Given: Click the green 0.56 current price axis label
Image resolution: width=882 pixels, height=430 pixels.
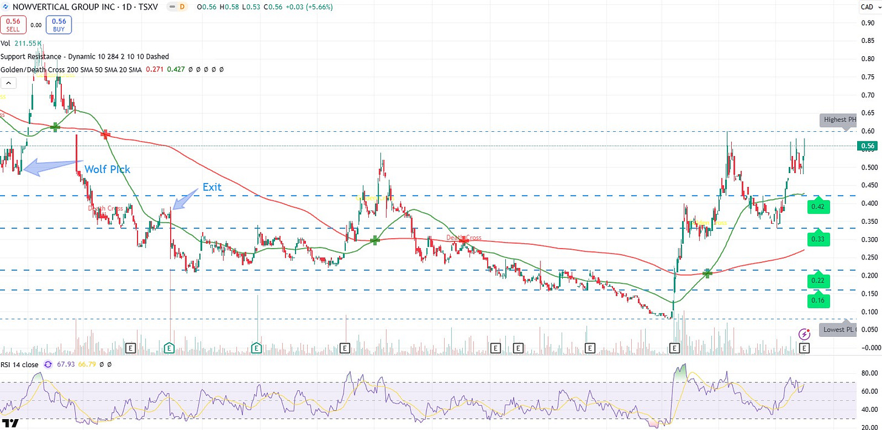Looking at the screenshot, I should (x=867, y=146).
